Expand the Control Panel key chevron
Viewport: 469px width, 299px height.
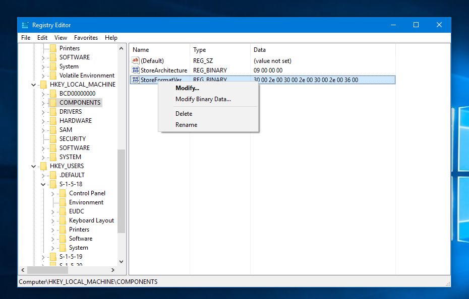[53, 193]
